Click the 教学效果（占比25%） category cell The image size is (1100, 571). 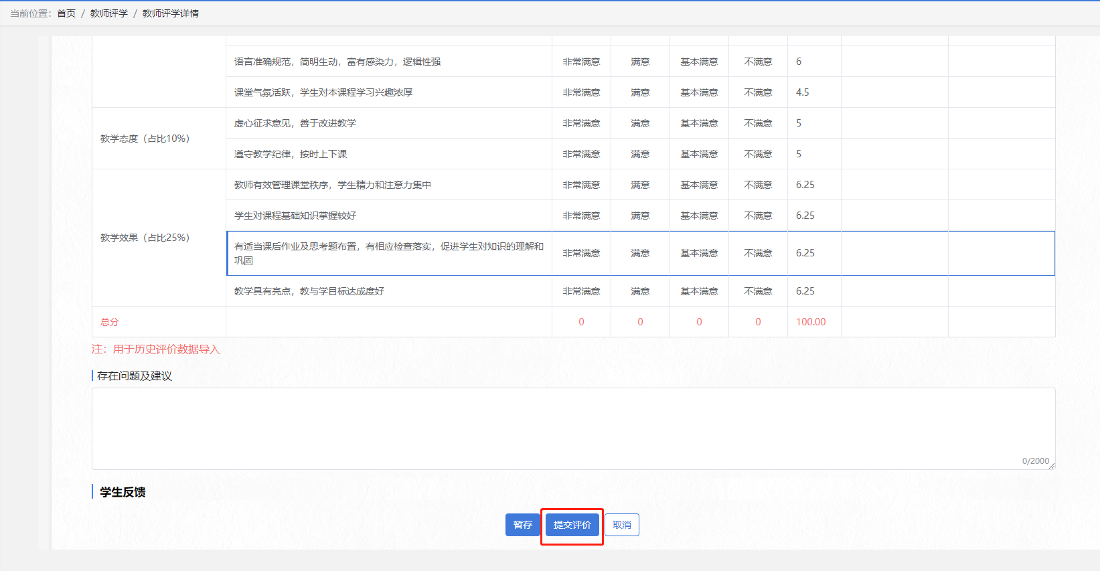[x=145, y=238]
